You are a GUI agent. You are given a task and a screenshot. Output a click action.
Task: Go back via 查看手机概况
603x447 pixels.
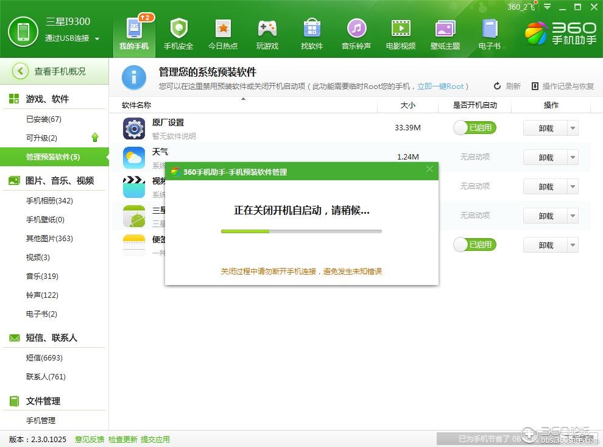click(54, 71)
